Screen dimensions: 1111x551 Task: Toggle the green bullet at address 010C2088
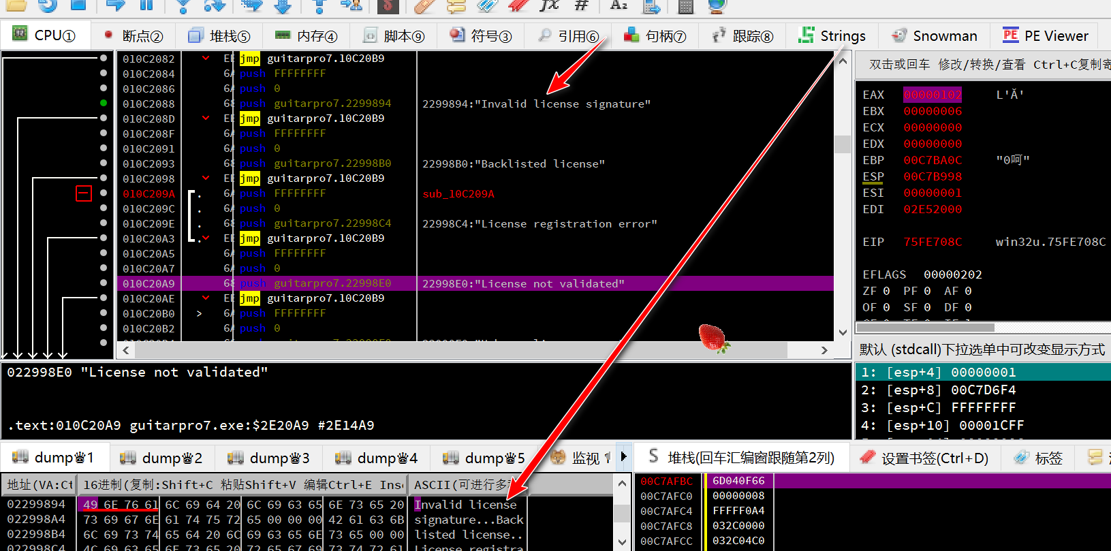(104, 104)
